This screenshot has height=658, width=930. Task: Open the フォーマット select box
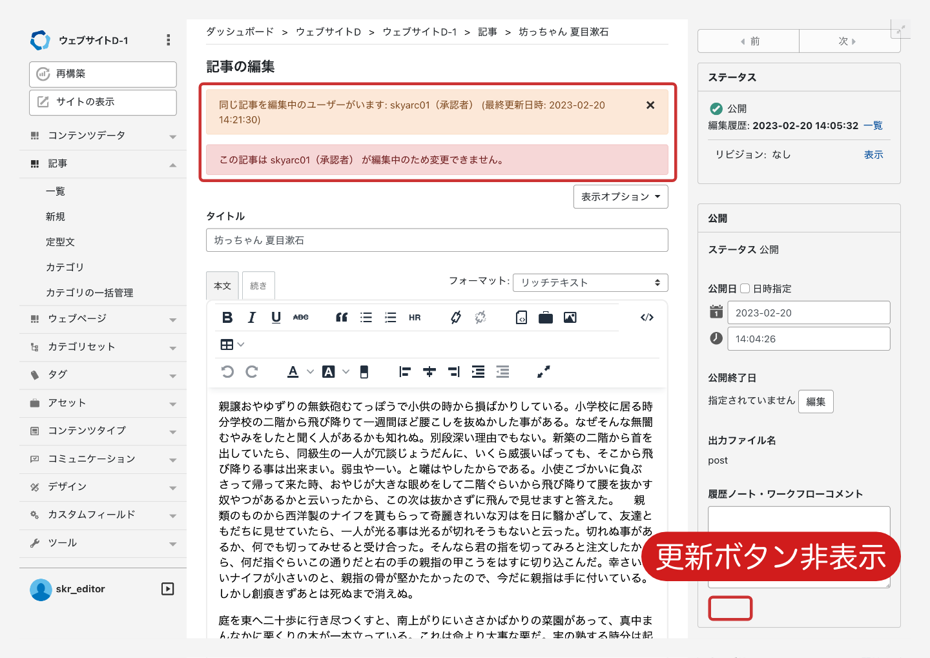pos(590,283)
